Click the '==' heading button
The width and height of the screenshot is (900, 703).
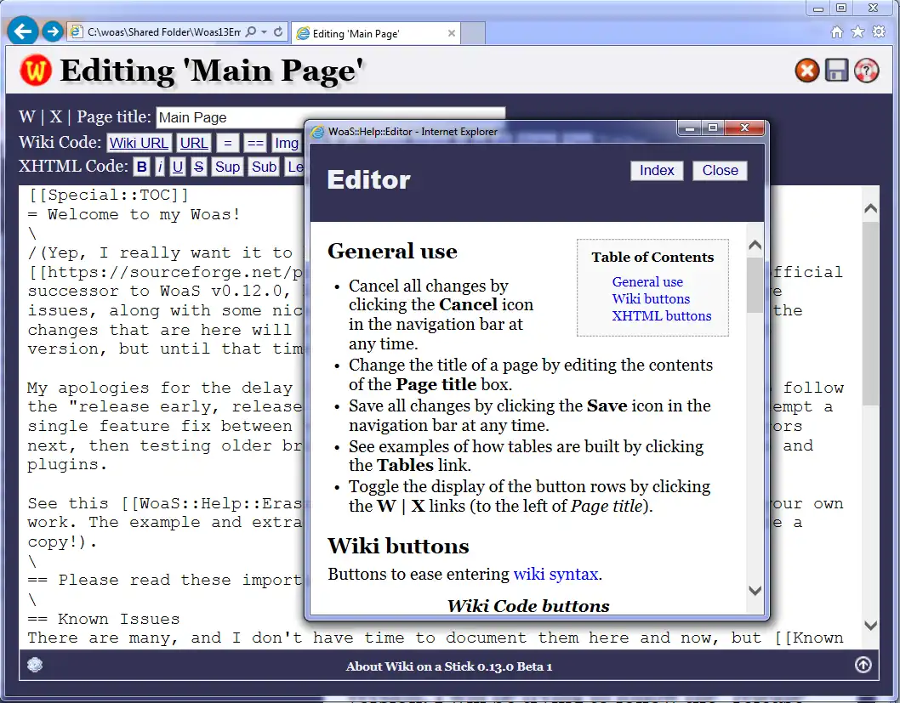(x=255, y=143)
